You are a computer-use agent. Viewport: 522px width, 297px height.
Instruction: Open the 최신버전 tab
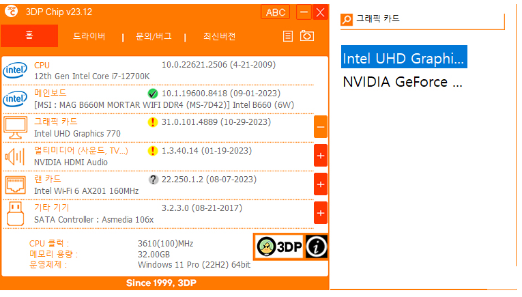220,36
